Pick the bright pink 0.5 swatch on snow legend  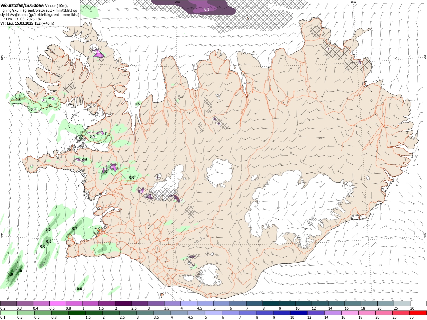[x=58, y=304]
